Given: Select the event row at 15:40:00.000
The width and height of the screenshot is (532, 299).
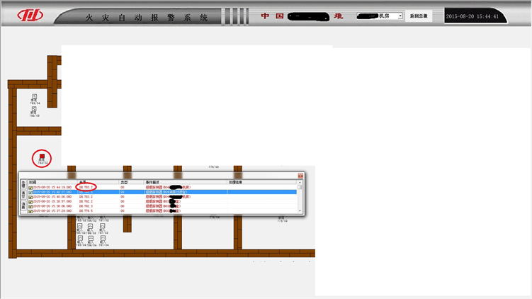Looking at the screenshot, I should click(162, 197).
